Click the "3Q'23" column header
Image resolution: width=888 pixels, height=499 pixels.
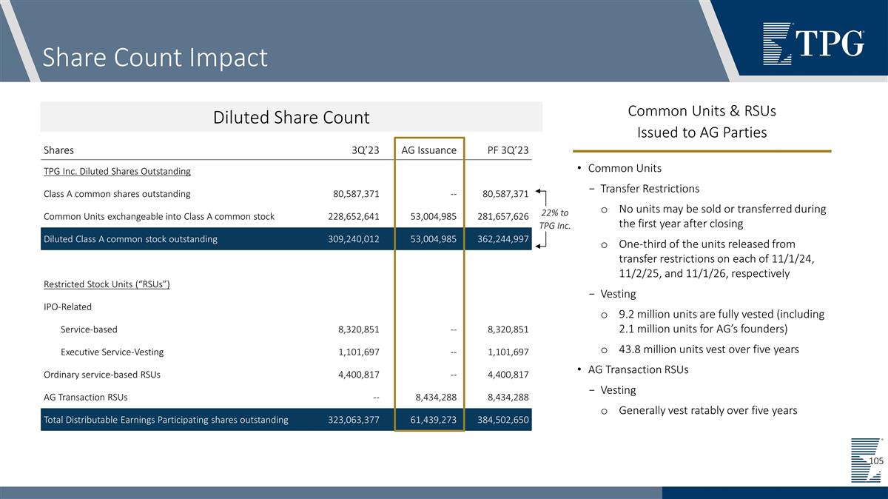click(x=365, y=150)
